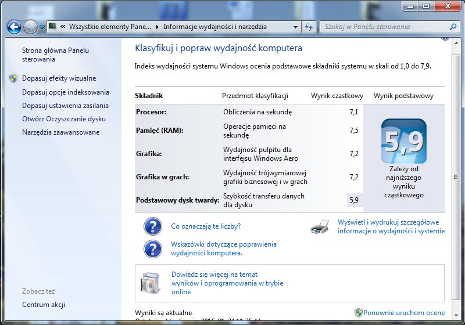Click software box icon beside 'Dowiedz się więcej'

tap(151, 283)
